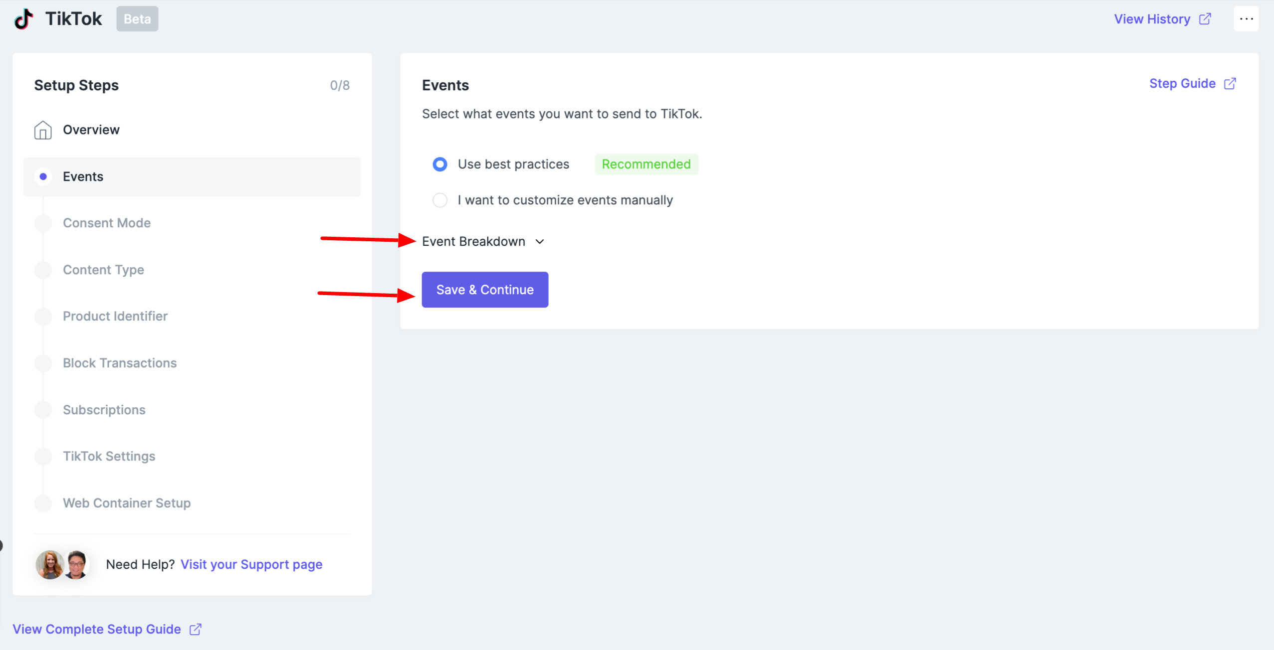Select the Use best practices radio option
The width and height of the screenshot is (1274, 650).
point(439,164)
